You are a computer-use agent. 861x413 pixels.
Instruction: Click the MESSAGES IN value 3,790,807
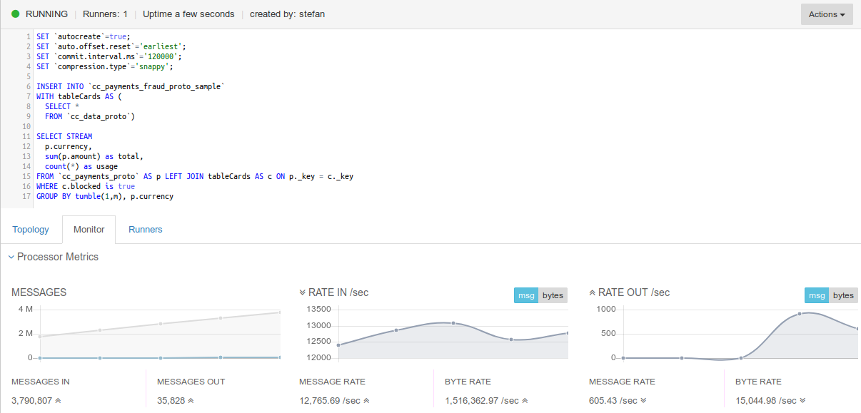(31, 401)
